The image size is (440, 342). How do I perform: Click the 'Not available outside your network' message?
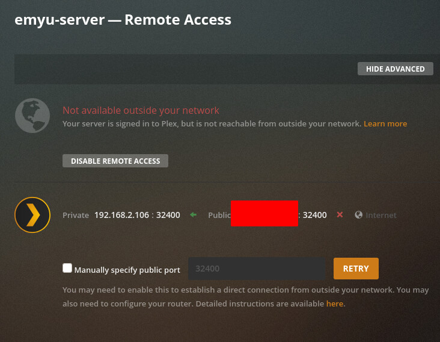coord(141,111)
